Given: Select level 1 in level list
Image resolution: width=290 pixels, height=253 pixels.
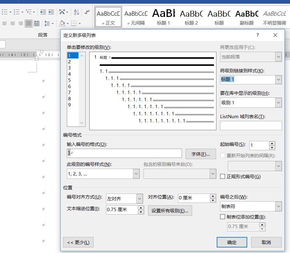Looking at the screenshot, I should [73, 55].
